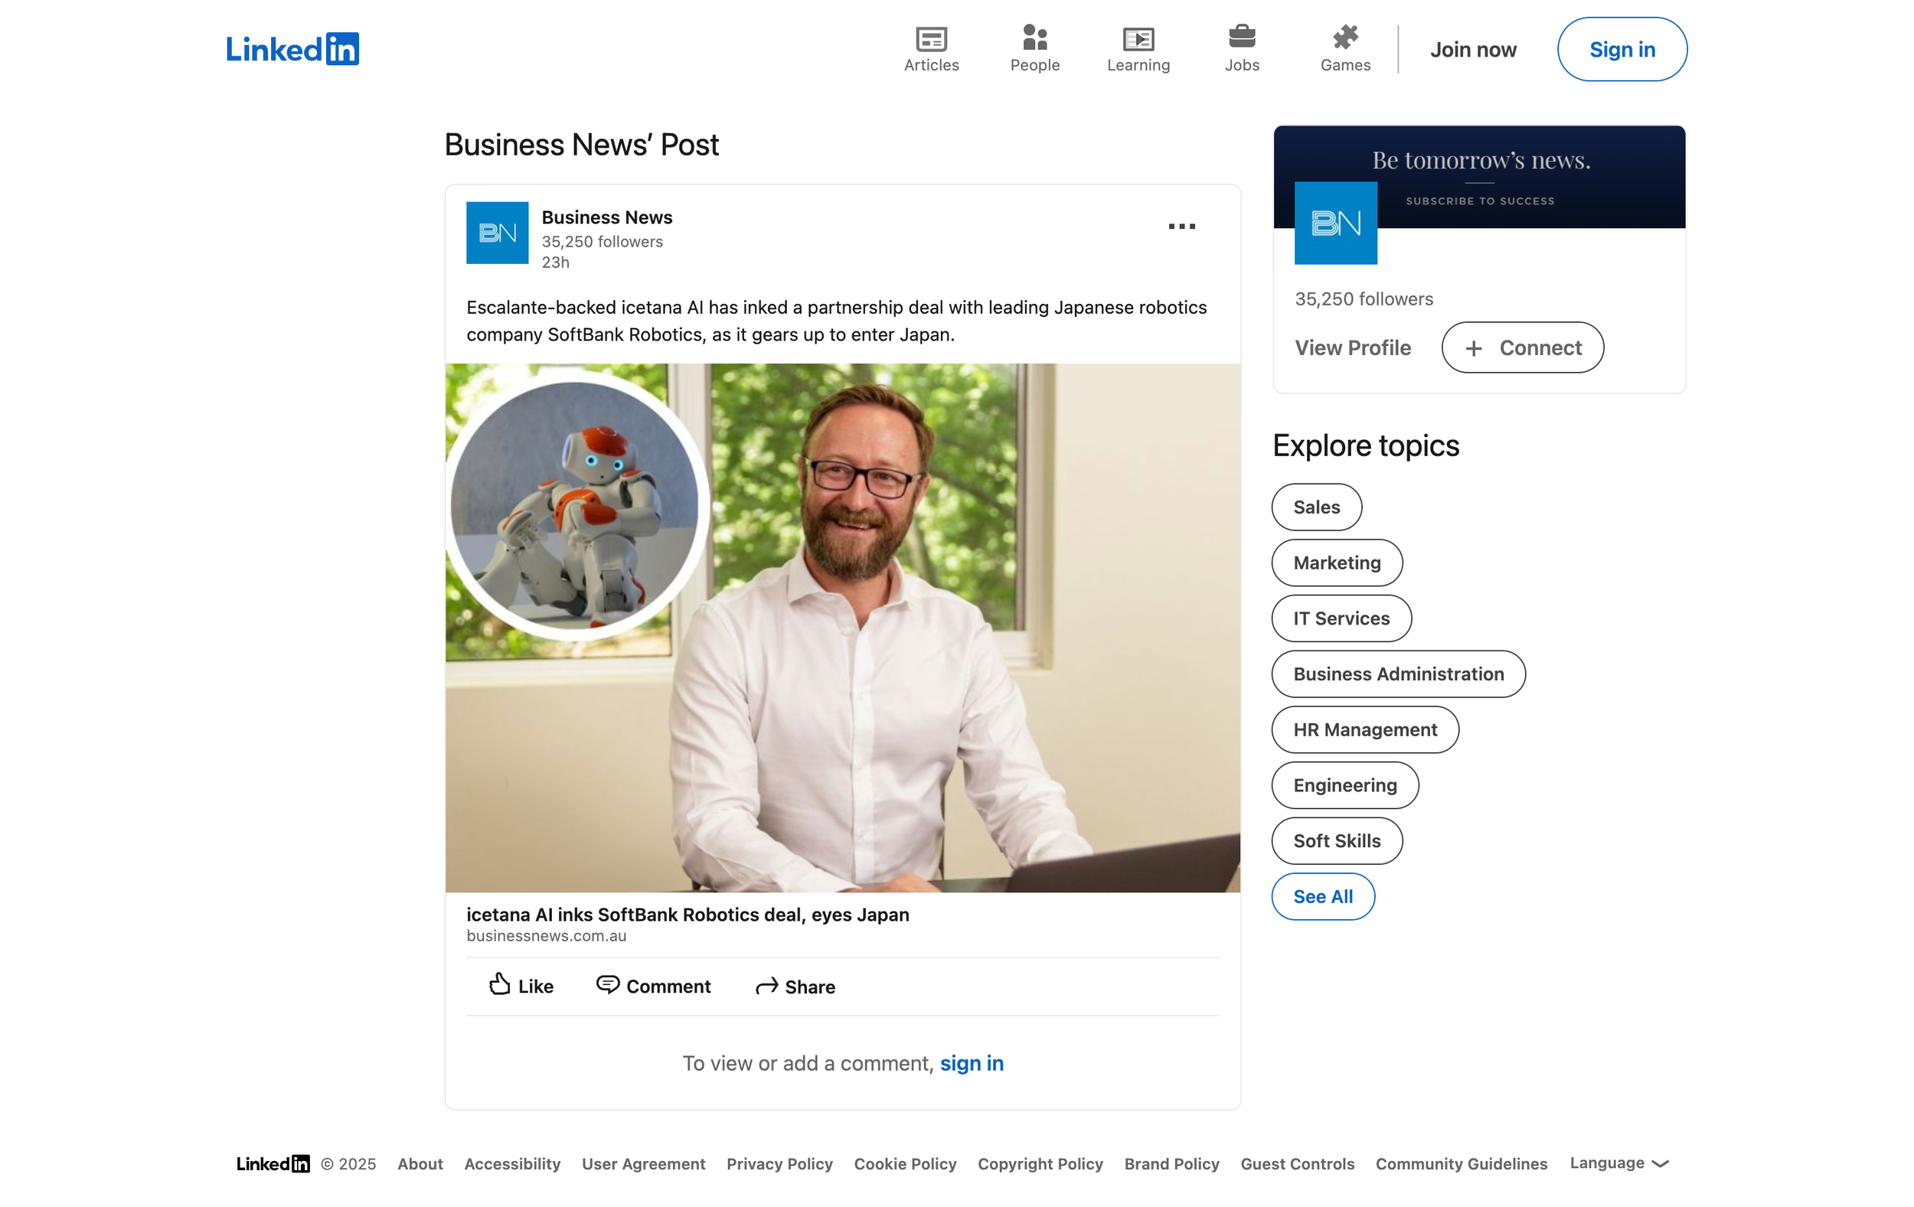The image size is (1914, 1207).
Task: Open the three-dot post options menu
Action: click(1181, 227)
